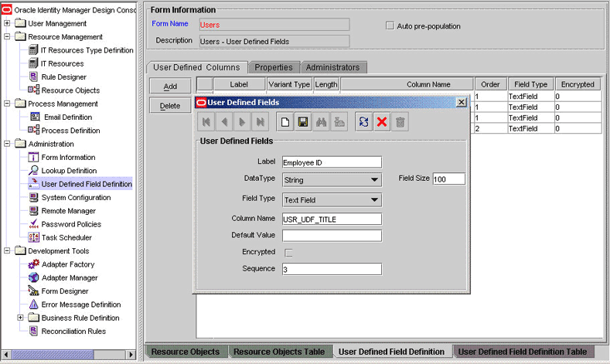Jump to last record in dialog toolbar

[260, 122]
